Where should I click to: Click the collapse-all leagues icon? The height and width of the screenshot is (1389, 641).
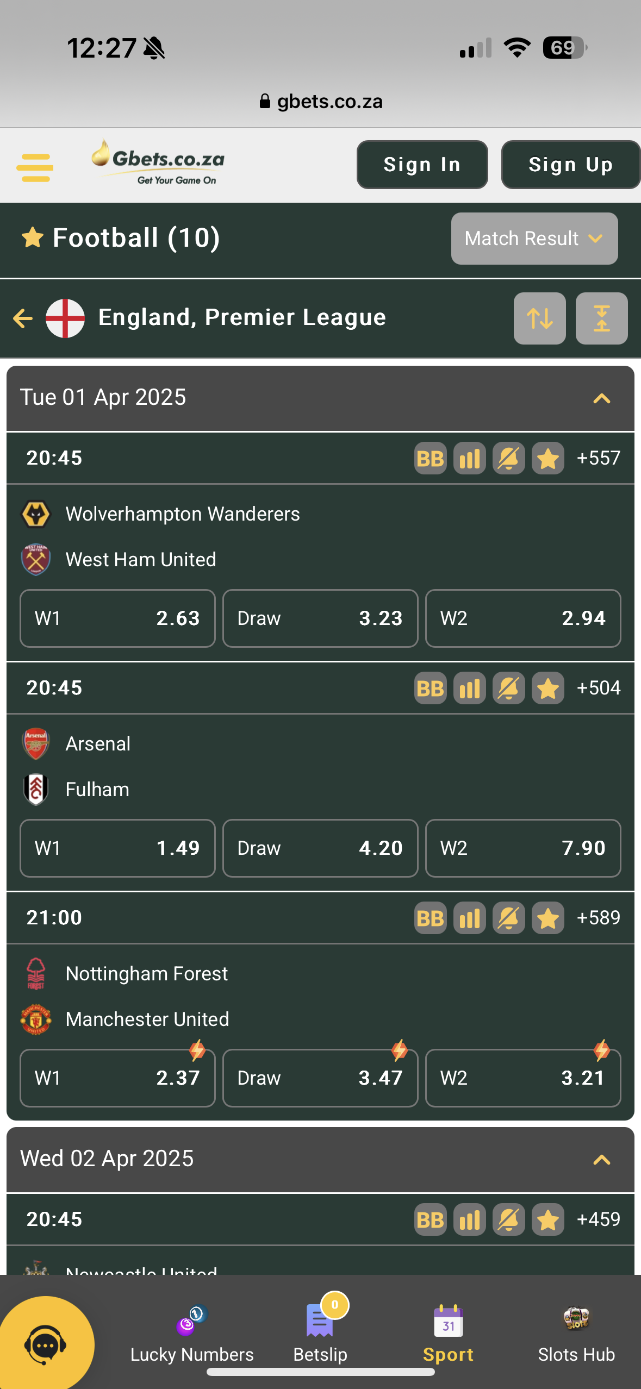(601, 318)
